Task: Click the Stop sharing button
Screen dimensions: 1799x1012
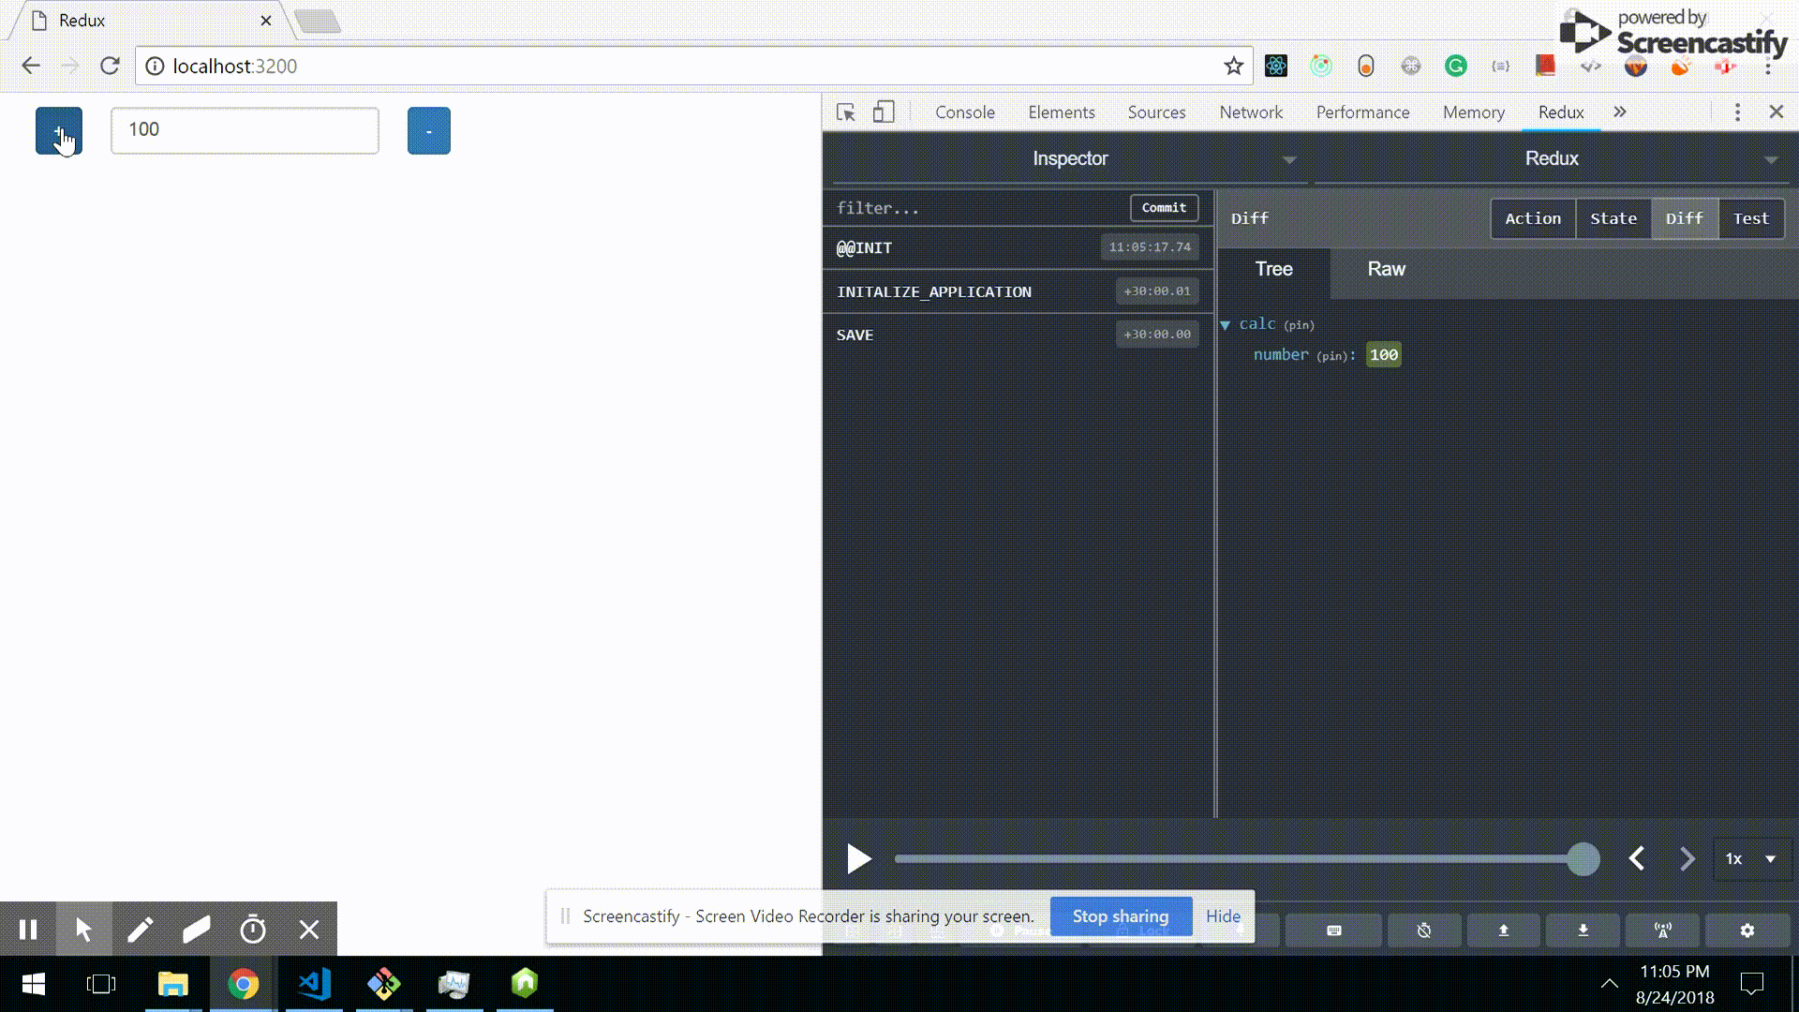Action: pyautogui.click(x=1120, y=915)
